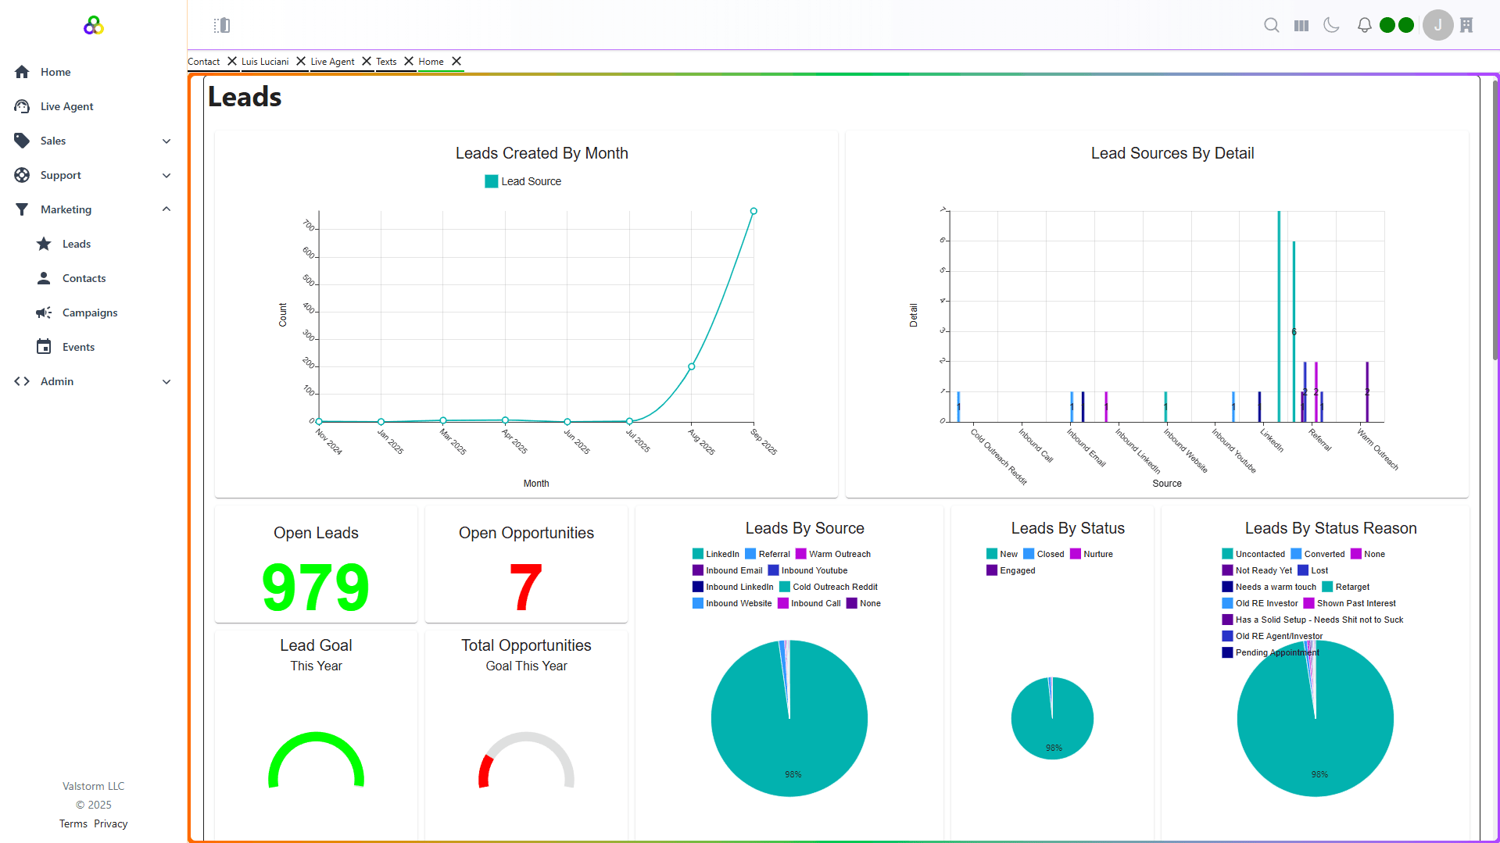Click the green Lead Goal gauge
This screenshot has width=1500, height=843.
[315, 762]
